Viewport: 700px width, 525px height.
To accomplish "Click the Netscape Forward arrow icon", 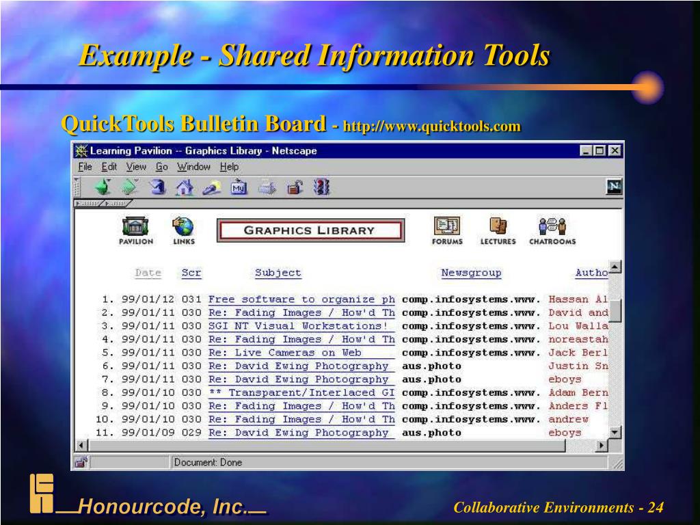I will (x=129, y=187).
